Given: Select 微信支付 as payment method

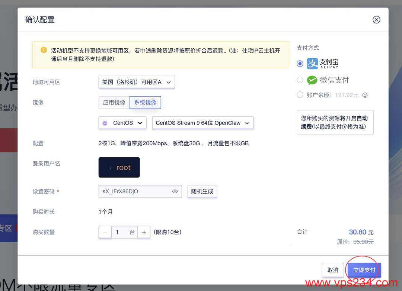Looking at the screenshot, I should 300,80.
